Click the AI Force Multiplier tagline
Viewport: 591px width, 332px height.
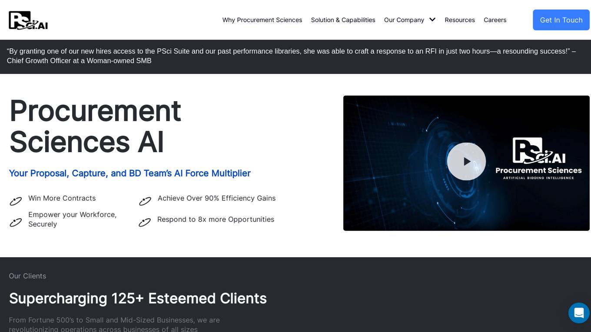coord(129,173)
